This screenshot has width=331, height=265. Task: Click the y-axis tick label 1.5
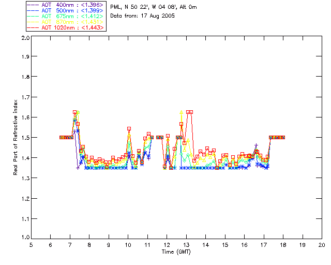tap(25, 138)
